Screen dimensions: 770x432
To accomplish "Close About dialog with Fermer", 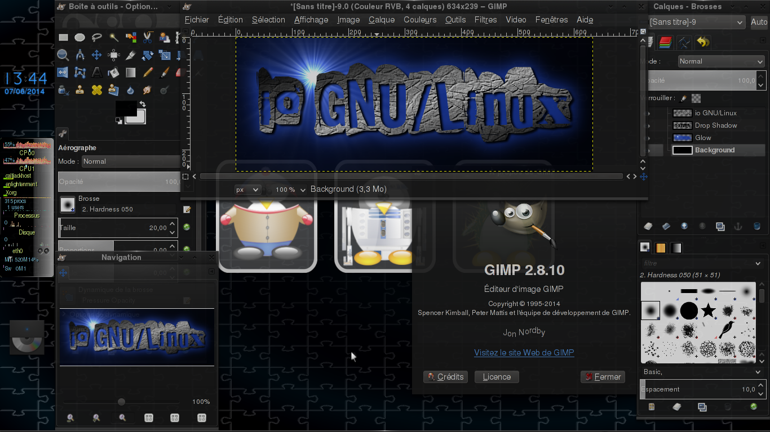I will click(x=603, y=377).
